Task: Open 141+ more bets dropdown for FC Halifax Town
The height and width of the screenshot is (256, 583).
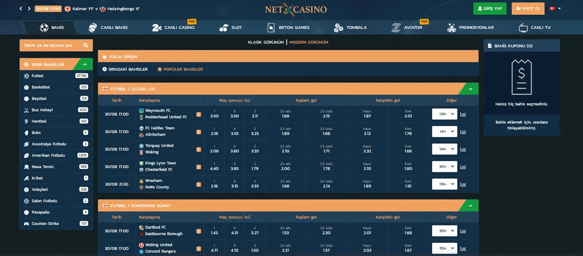Action: coord(445,132)
